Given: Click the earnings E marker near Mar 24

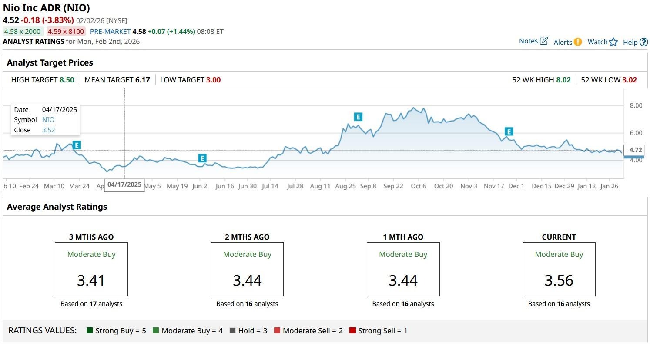Looking at the screenshot, I should 77,145.
